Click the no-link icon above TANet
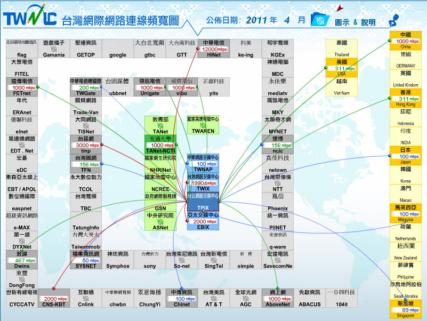Image resolution: width=427 pixels, height=321 pixels. (160, 126)
